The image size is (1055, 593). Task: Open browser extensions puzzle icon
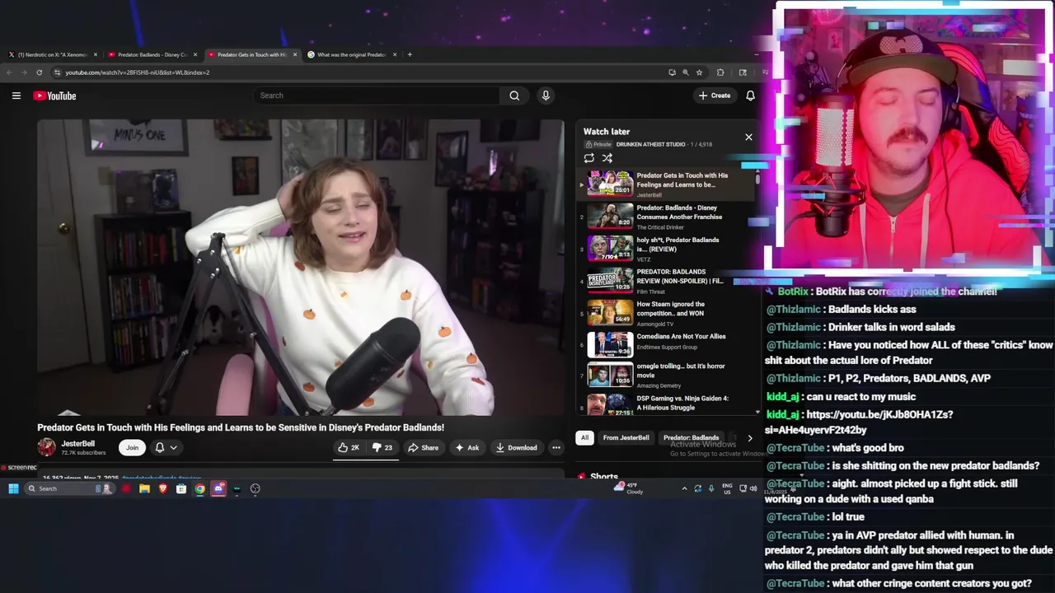(x=720, y=72)
